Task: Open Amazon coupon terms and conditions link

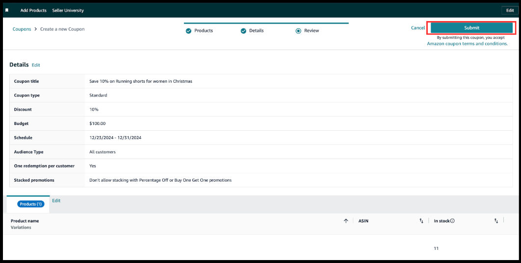Action: point(467,44)
